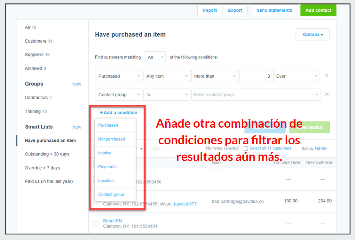Open the More than comparison dropdown
355x240 pixels.
(x=214, y=76)
